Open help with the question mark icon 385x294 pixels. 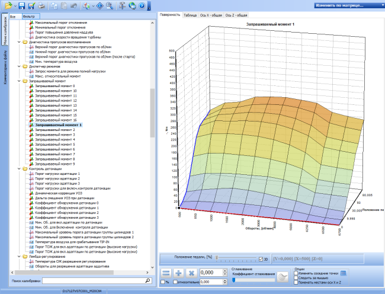[x=142, y=6]
